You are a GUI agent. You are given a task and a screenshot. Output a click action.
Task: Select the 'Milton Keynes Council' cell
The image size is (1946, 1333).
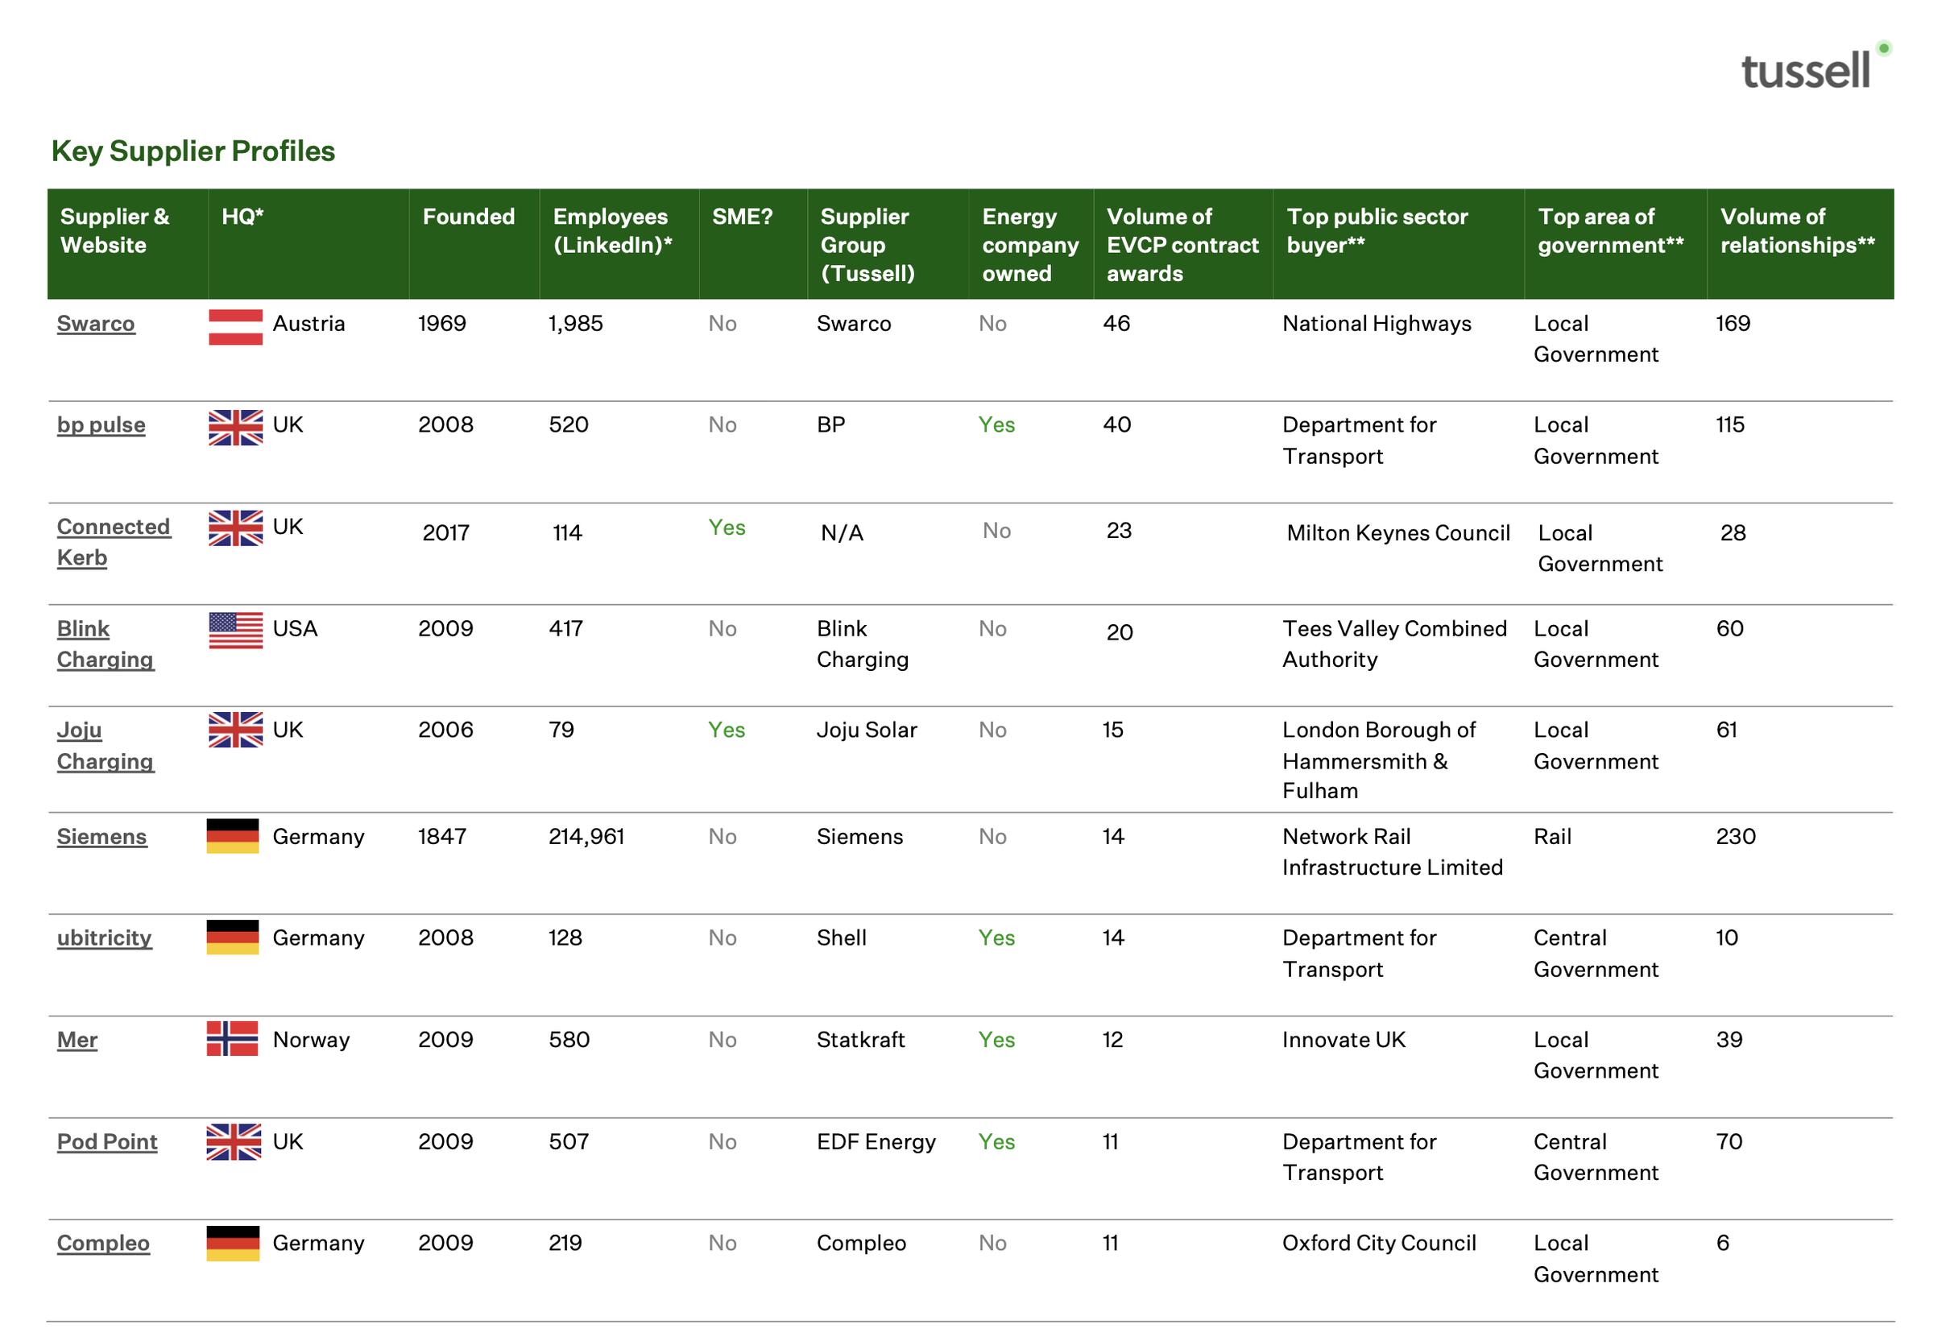[x=1398, y=533]
